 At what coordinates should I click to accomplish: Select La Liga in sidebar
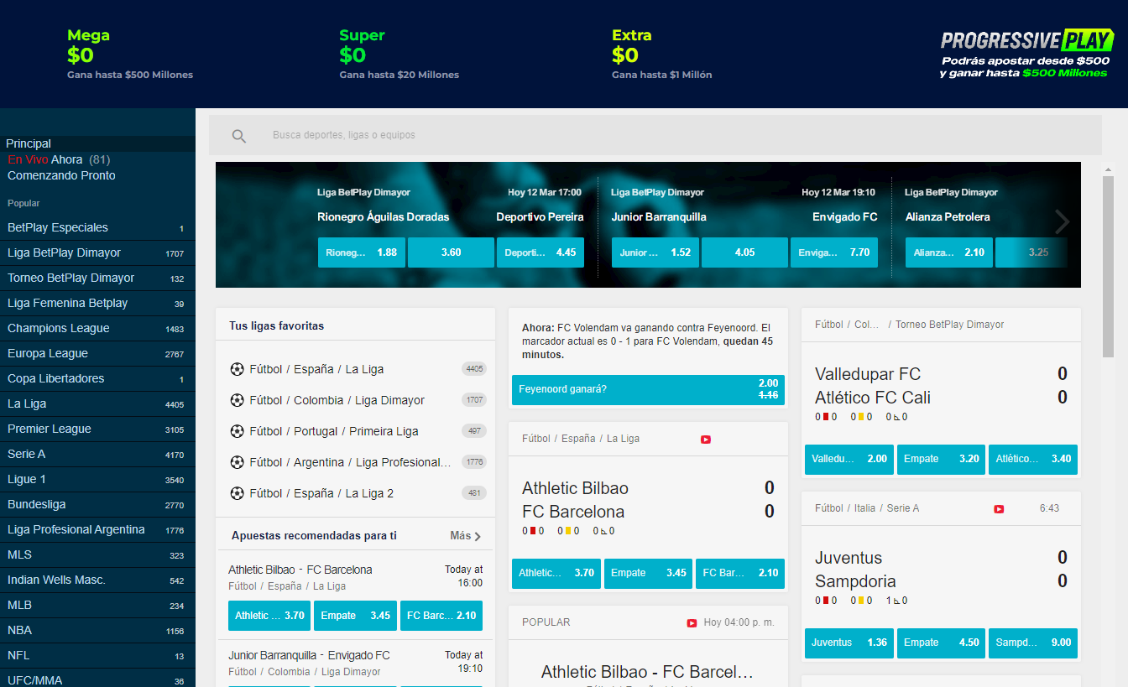(x=97, y=403)
